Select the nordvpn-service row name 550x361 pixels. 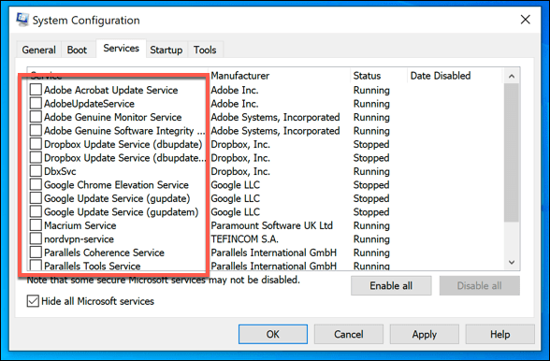(79, 238)
